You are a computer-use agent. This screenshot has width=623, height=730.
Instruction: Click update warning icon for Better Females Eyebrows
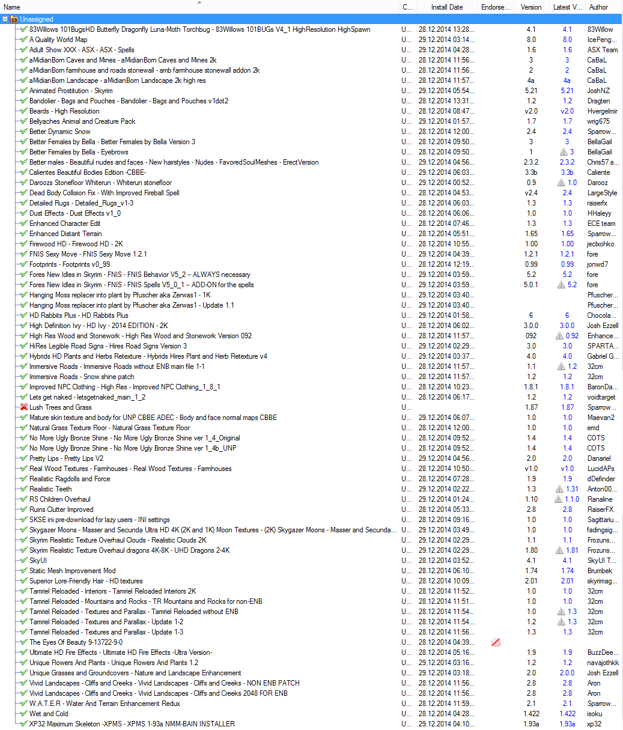click(x=563, y=152)
